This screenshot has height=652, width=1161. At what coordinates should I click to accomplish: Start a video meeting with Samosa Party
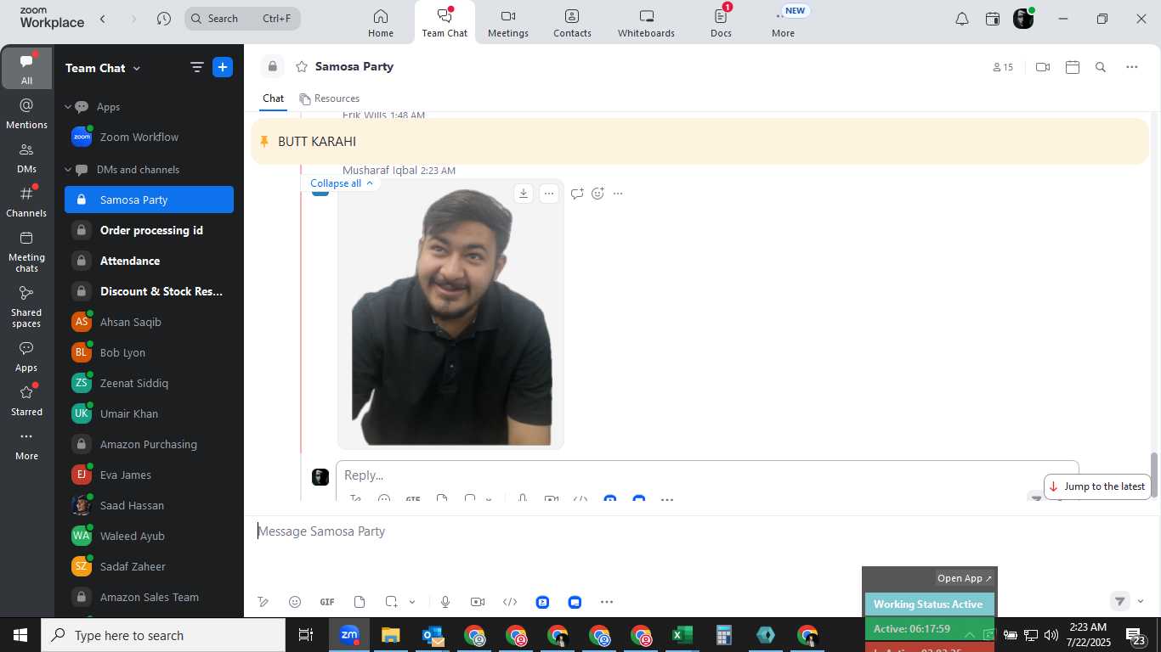click(1043, 67)
